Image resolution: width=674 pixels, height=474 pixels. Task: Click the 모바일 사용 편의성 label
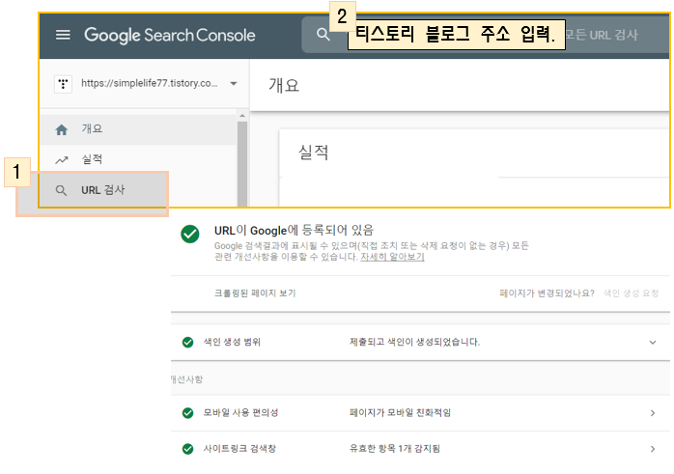240,412
